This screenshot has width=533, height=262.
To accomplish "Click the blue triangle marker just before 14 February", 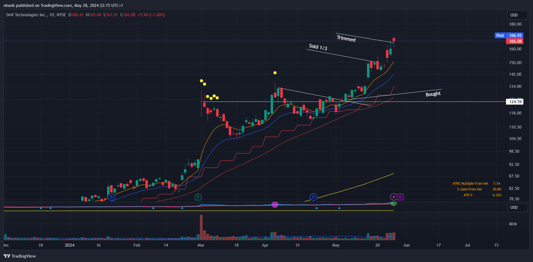I will 153,208.
